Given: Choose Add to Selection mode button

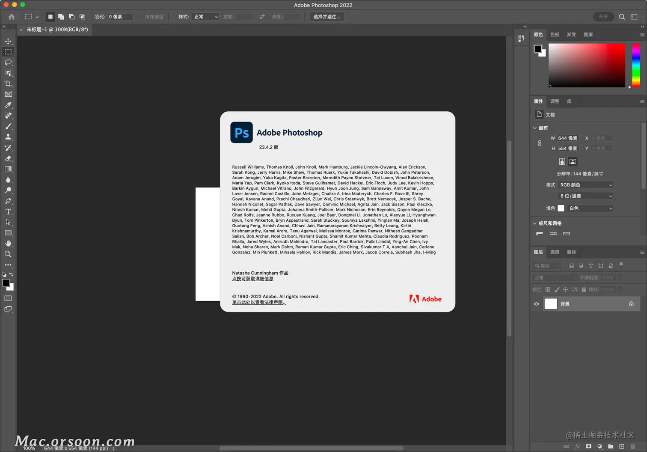Looking at the screenshot, I should point(61,17).
